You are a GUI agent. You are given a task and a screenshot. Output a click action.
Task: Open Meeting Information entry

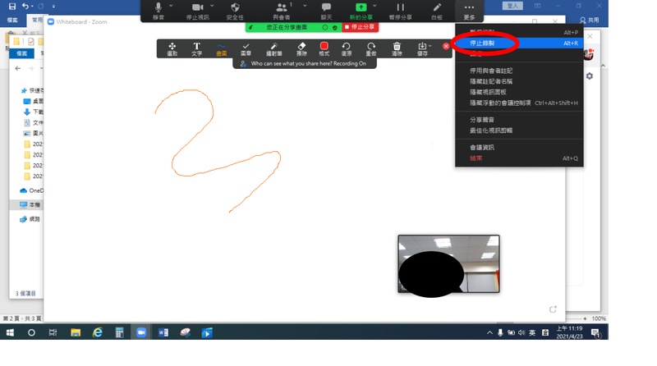tap(519, 148)
